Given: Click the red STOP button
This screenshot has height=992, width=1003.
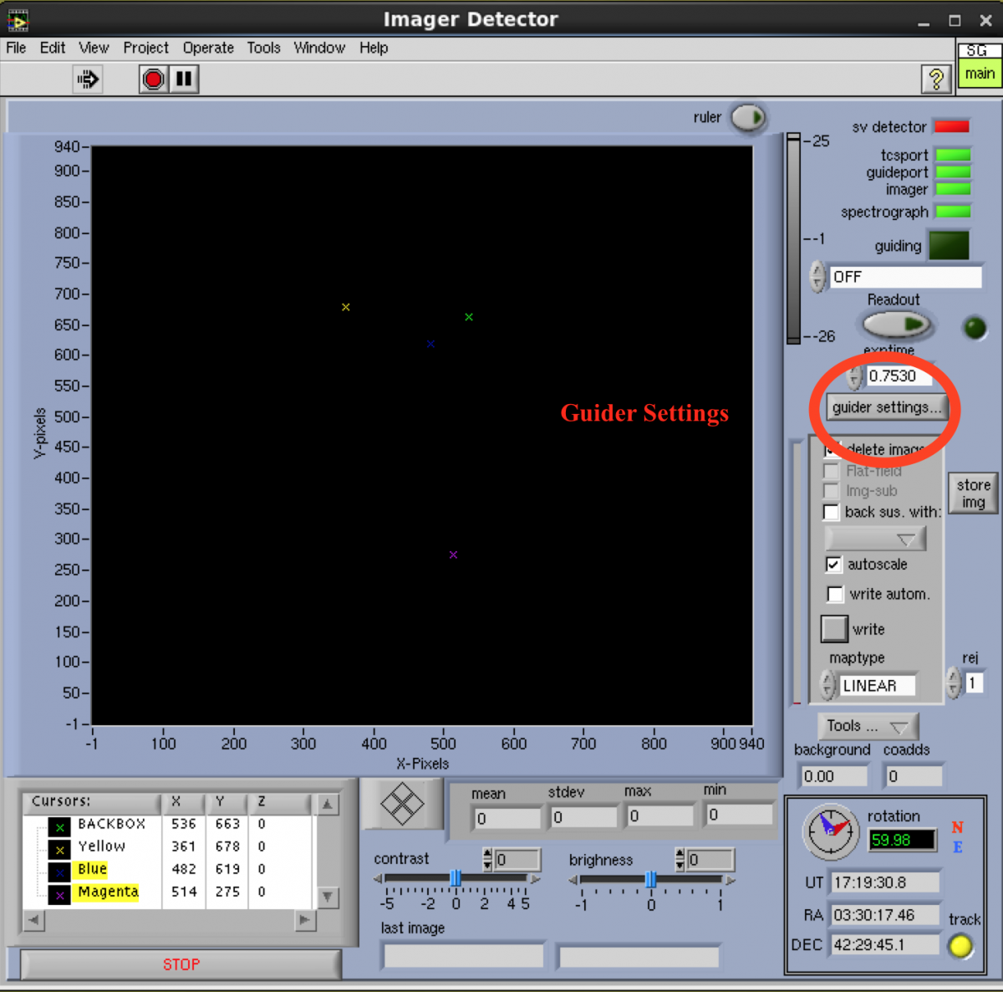Looking at the screenshot, I should pos(181,964).
